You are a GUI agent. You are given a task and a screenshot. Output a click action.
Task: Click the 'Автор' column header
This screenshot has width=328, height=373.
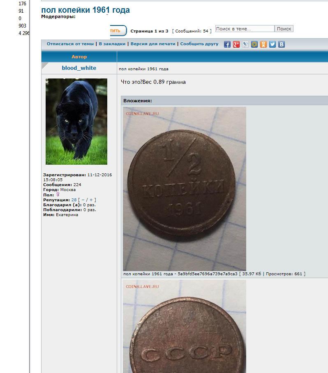point(79,57)
